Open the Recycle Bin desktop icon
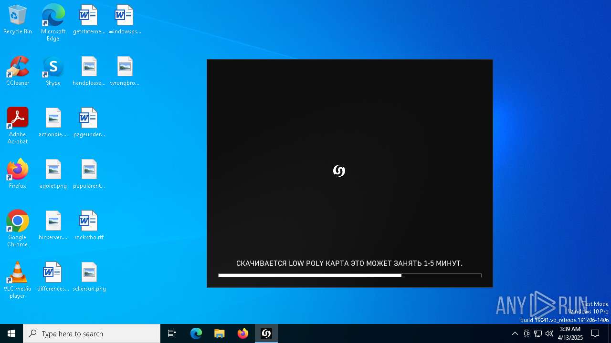The width and height of the screenshot is (611, 343). click(x=18, y=20)
